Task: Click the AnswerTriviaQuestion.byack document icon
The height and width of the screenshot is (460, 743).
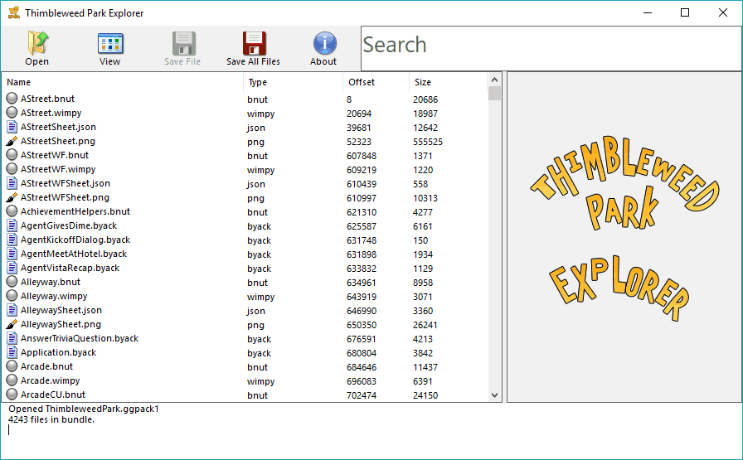Action: click(12, 338)
